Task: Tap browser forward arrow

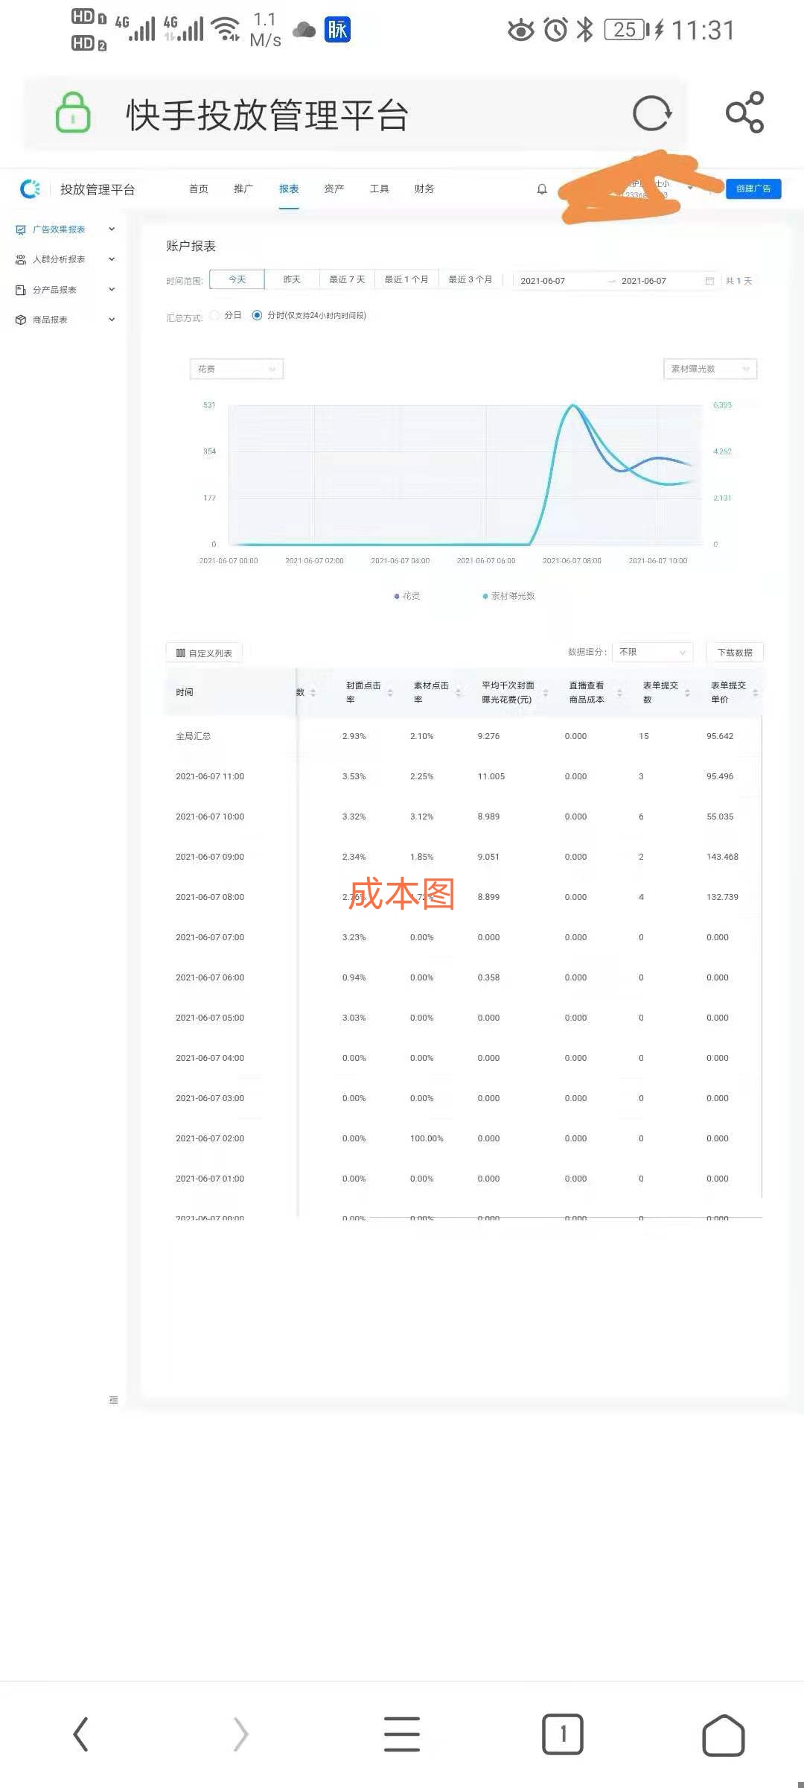Action: [x=240, y=1734]
